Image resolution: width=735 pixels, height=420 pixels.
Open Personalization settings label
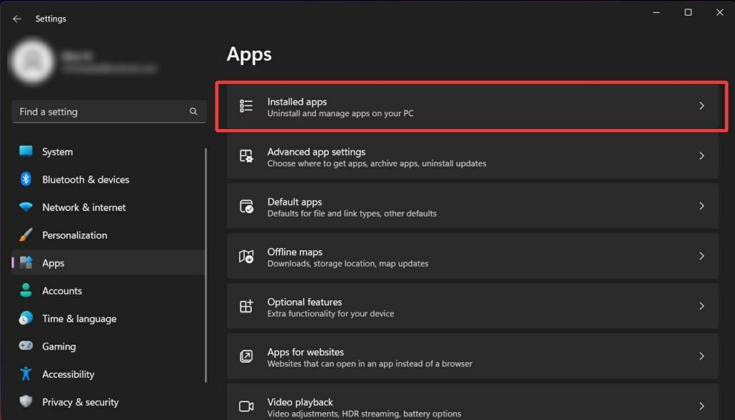pos(75,235)
